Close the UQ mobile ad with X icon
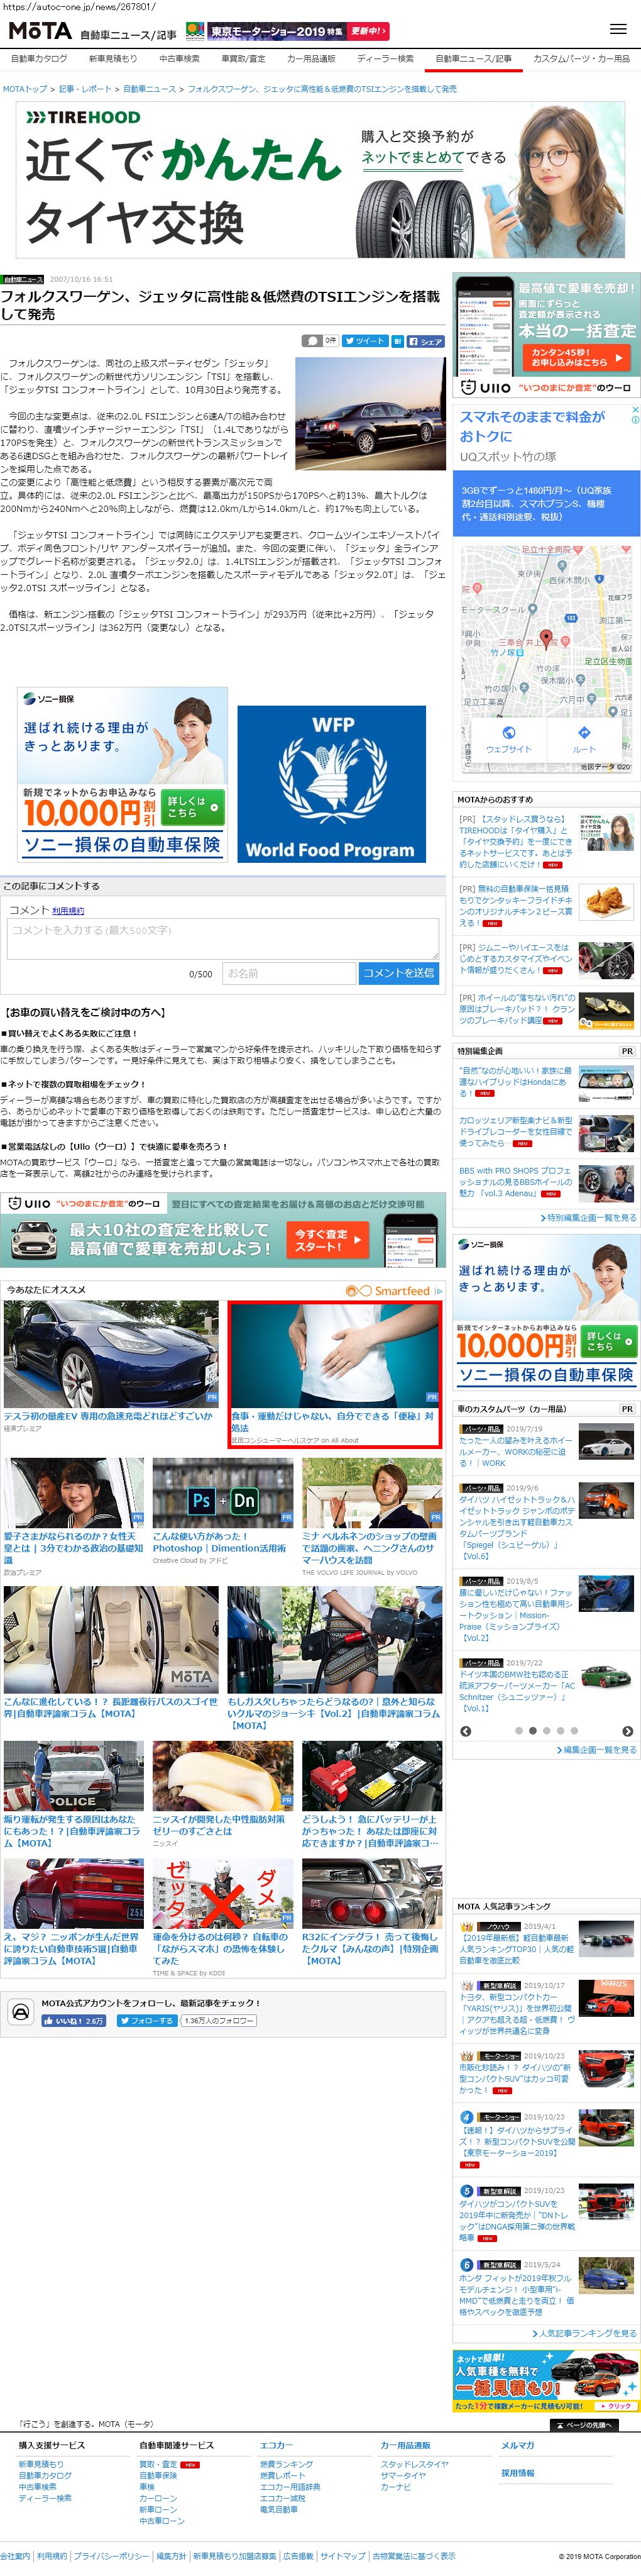This screenshot has height=2576, width=641. pyautogui.click(x=634, y=410)
